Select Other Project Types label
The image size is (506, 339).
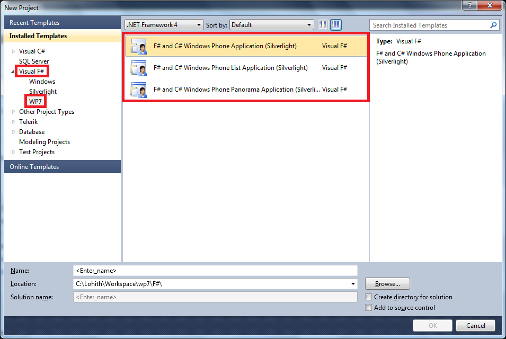[47, 112]
